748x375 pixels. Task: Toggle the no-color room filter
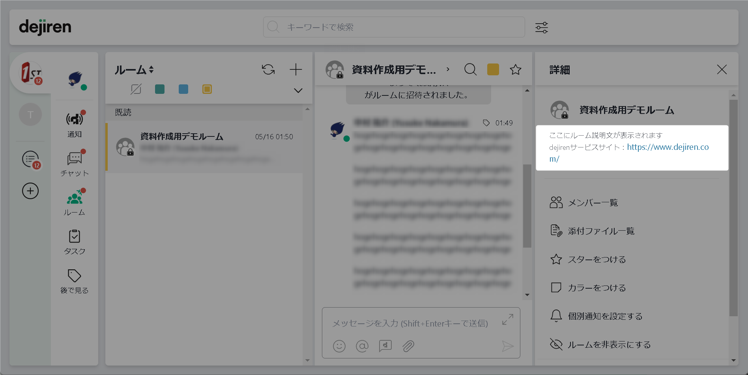click(136, 90)
